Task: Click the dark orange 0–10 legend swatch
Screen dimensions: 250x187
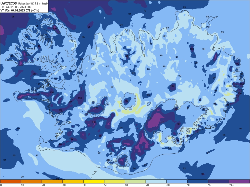Action: point(10,182)
